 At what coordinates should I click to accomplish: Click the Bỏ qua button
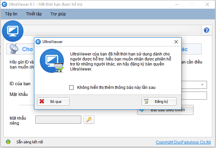(53, 102)
